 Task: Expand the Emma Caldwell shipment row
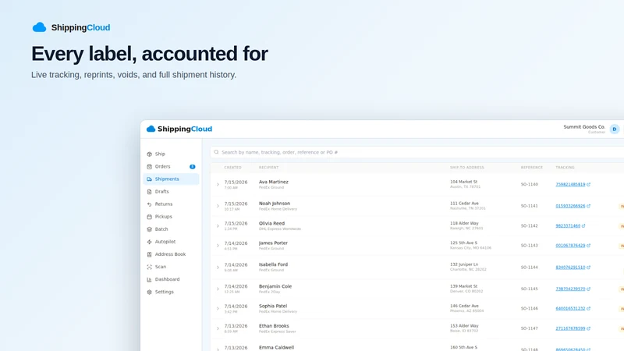[x=218, y=349]
